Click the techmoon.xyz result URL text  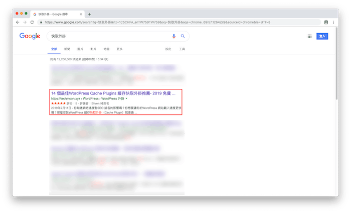click(88, 98)
